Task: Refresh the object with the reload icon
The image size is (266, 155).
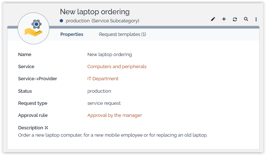Action: pyautogui.click(x=235, y=19)
